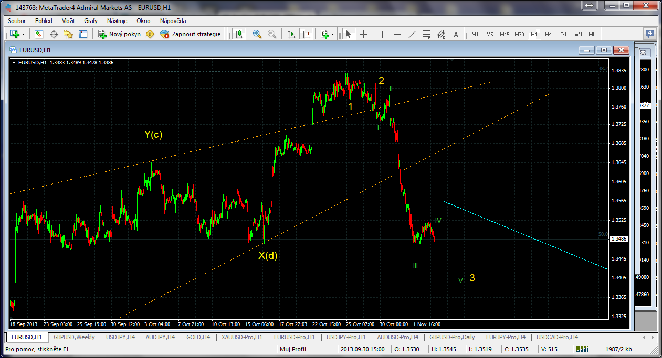
Task: Open the Nápověda menu
Action: (173, 21)
